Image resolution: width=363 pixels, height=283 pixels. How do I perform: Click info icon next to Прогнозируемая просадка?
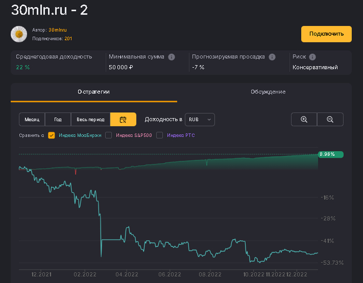coord(272,57)
